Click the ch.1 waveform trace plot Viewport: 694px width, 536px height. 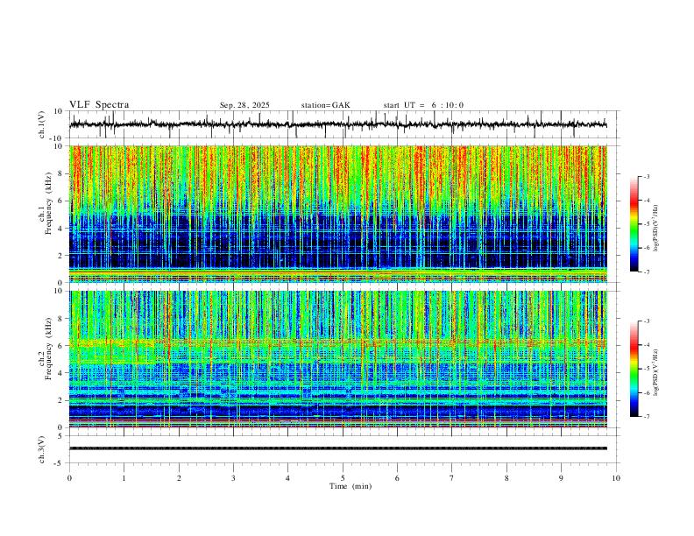tap(338, 124)
